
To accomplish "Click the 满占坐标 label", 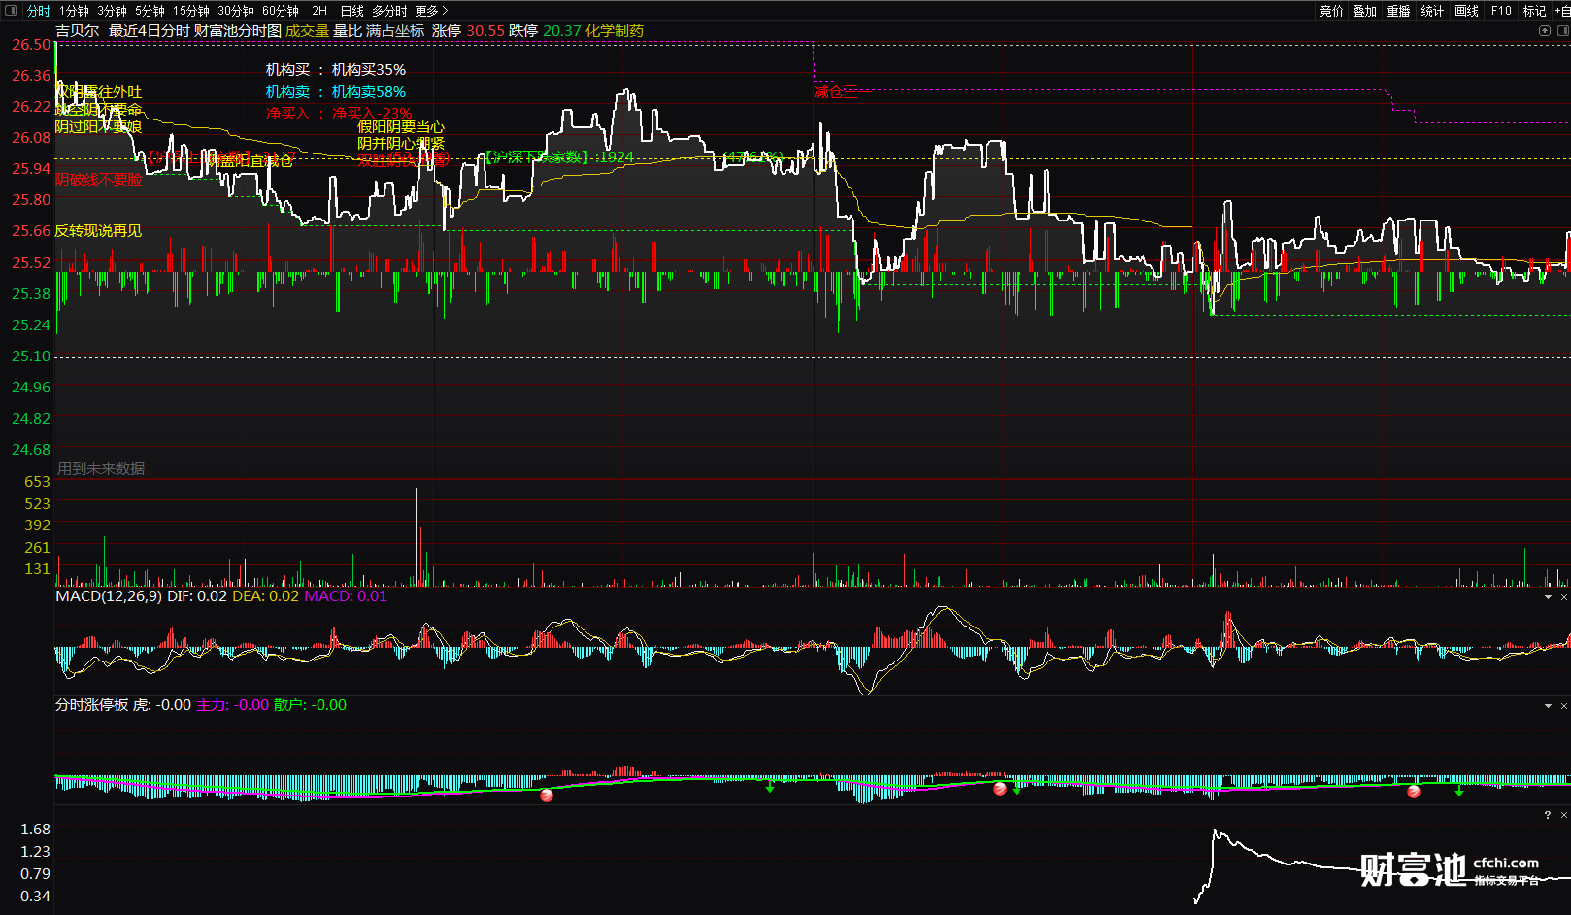I will [x=395, y=31].
